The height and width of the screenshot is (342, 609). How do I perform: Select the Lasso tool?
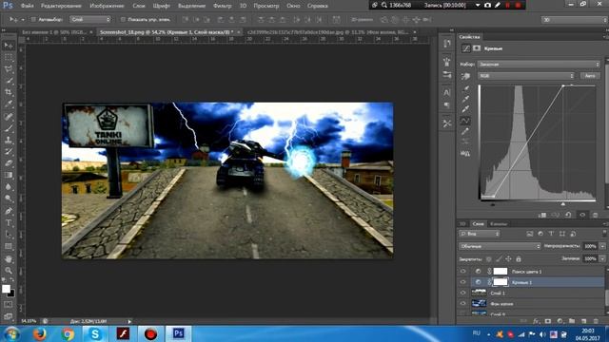click(x=9, y=69)
